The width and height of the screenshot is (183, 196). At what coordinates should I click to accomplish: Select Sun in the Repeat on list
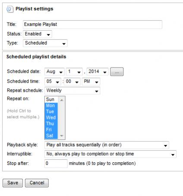[51, 100]
